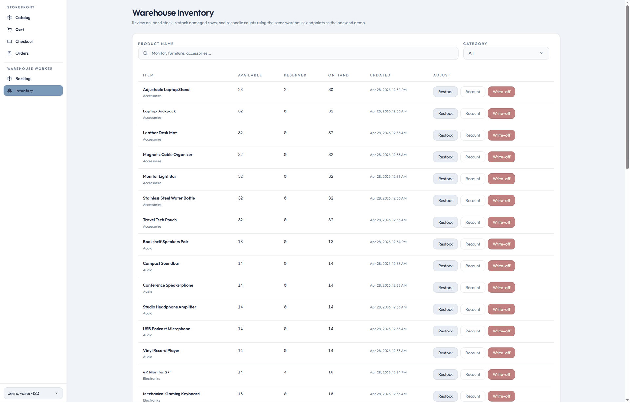Open the Orders icon

10,53
